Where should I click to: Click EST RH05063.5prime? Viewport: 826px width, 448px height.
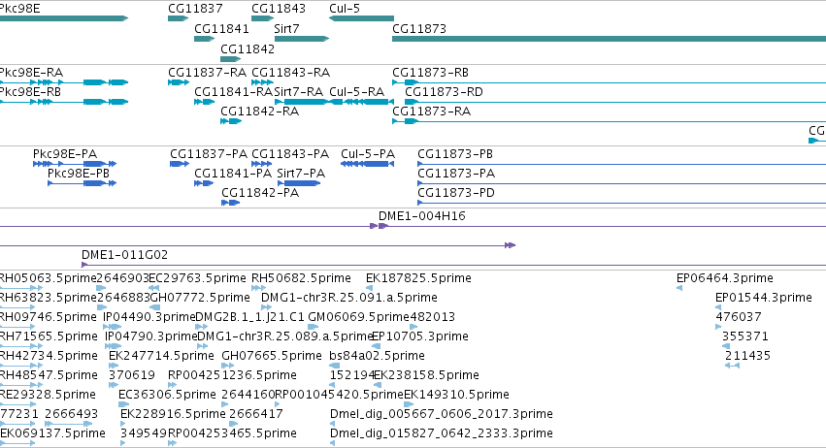click(48, 278)
